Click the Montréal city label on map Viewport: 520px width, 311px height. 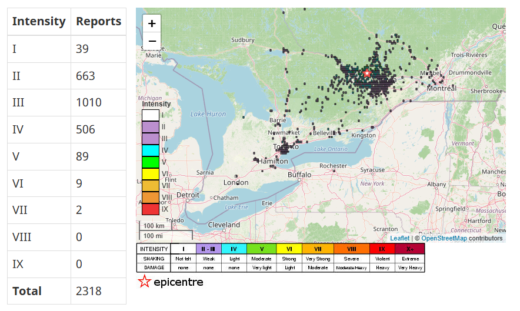click(x=441, y=88)
